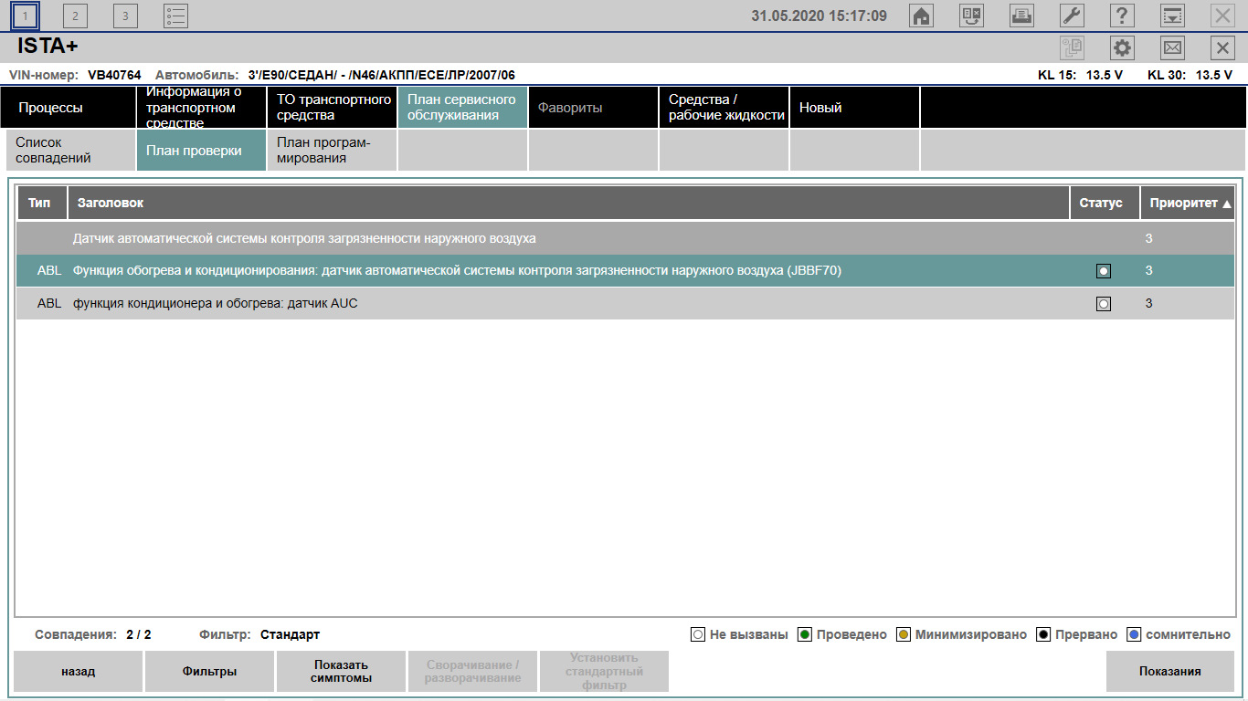The height and width of the screenshot is (701, 1248).
Task: Click vehicle description 3'/E90/СЕДАН text
Action: (x=381, y=75)
